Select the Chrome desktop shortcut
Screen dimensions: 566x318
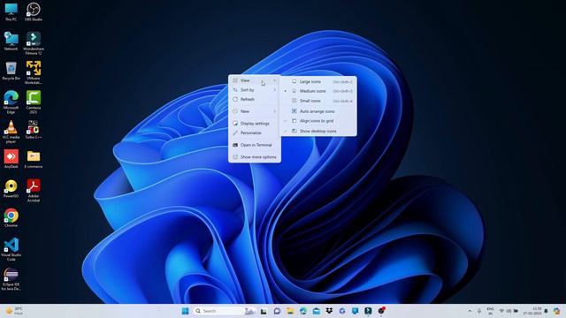point(11,218)
